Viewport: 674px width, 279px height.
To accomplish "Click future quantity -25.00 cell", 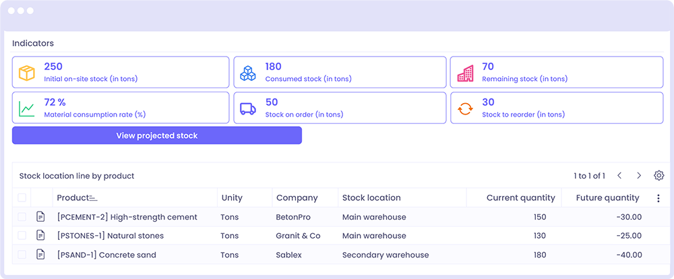I will [x=629, y=236].
